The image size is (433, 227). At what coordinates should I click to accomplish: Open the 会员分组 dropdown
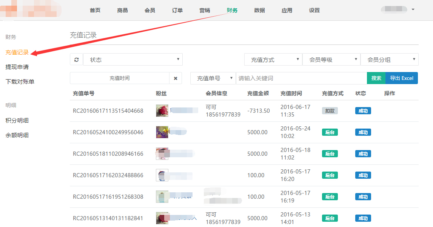pos(390,60)
